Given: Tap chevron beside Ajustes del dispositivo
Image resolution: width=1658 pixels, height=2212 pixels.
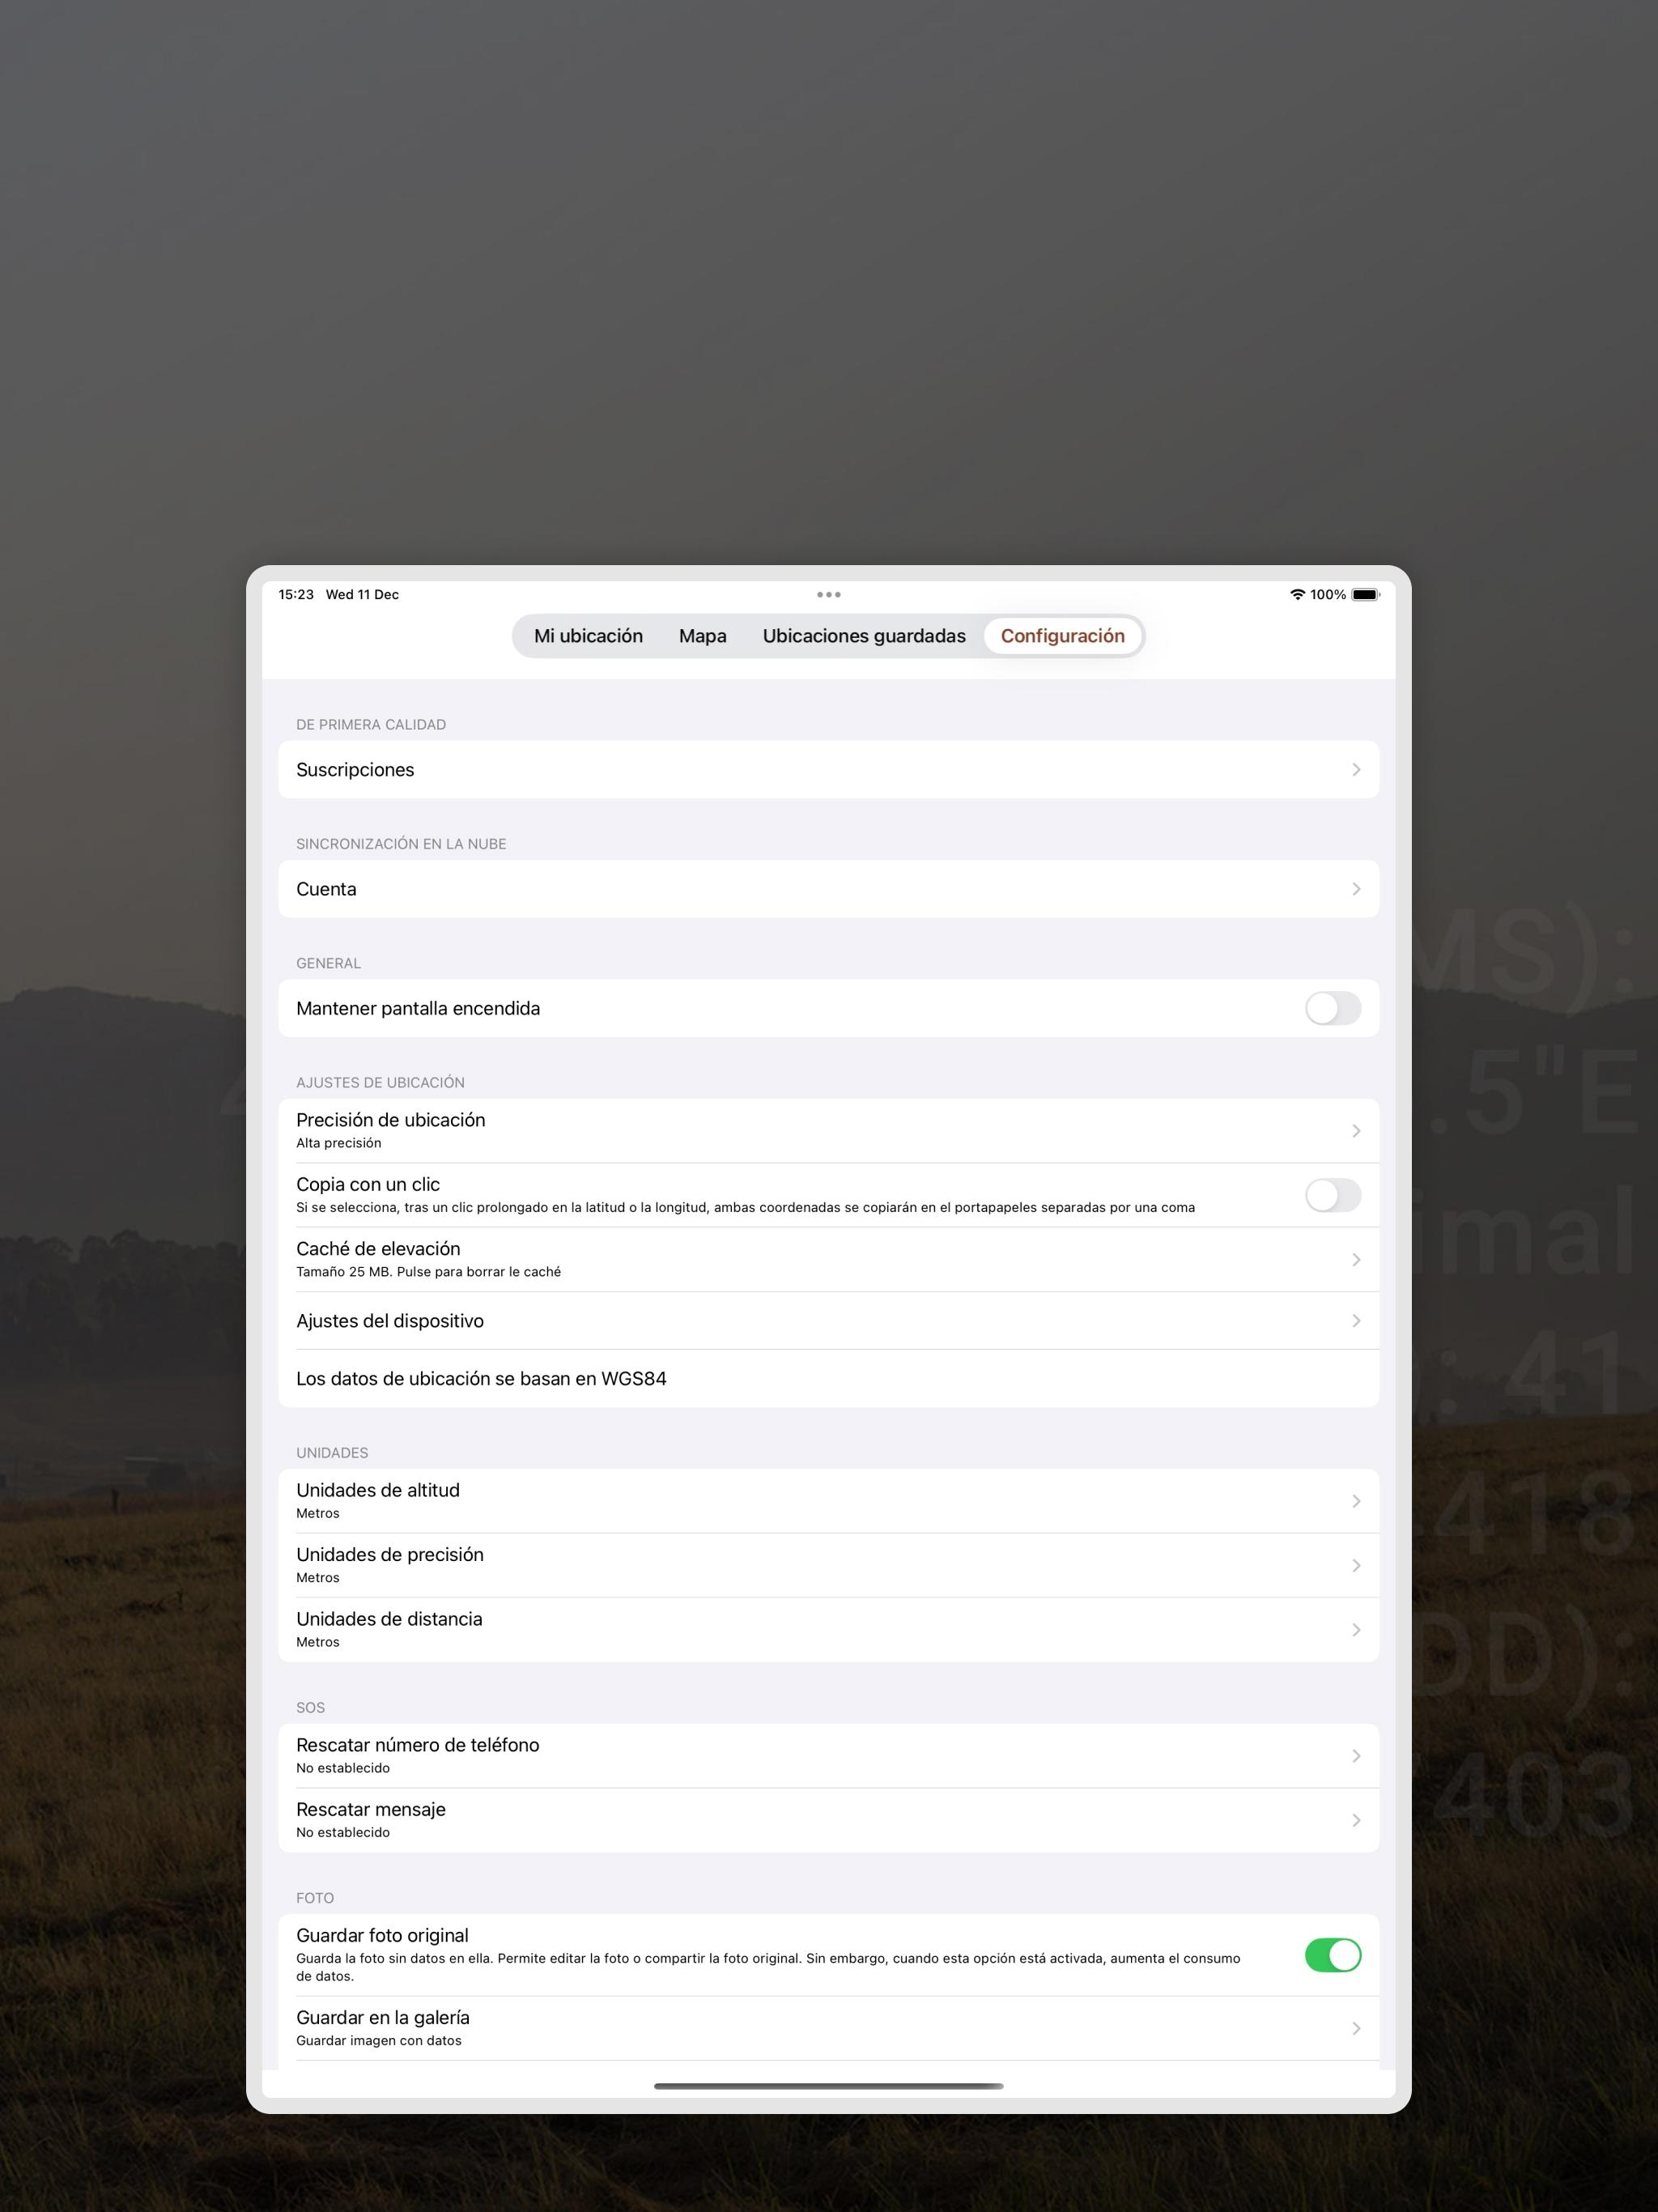Looking at the screenshot, I should point(1355,1321).
